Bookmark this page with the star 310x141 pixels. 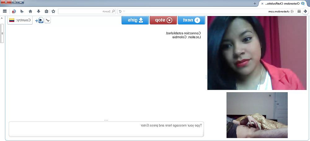(x=53, y=11)
